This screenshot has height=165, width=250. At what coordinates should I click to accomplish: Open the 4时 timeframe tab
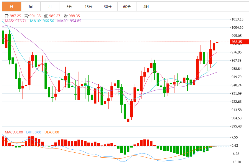pos(146,7)
